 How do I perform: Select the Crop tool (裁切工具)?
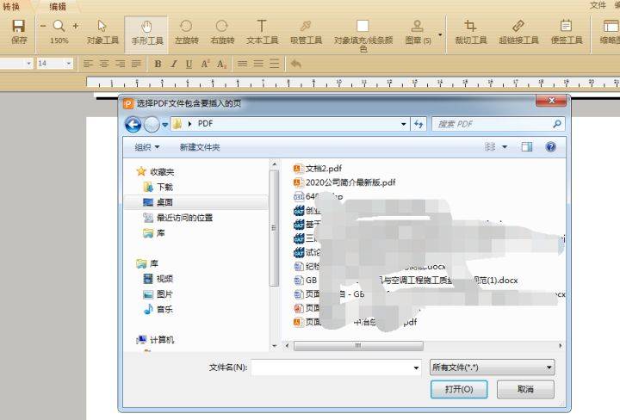point(470,32)
